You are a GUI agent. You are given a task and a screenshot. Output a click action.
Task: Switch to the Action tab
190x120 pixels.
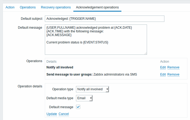pyautogui.click(x=10, y=7)
